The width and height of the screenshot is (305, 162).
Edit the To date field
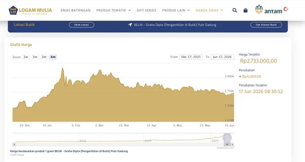222,57
